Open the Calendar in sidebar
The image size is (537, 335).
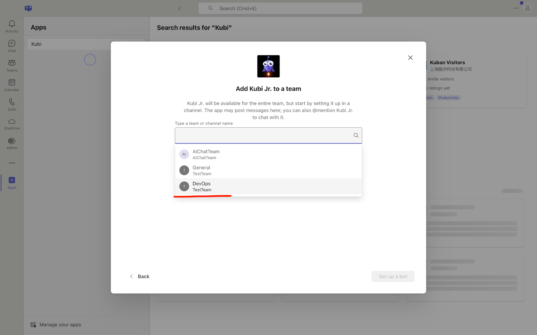[12, 85]
